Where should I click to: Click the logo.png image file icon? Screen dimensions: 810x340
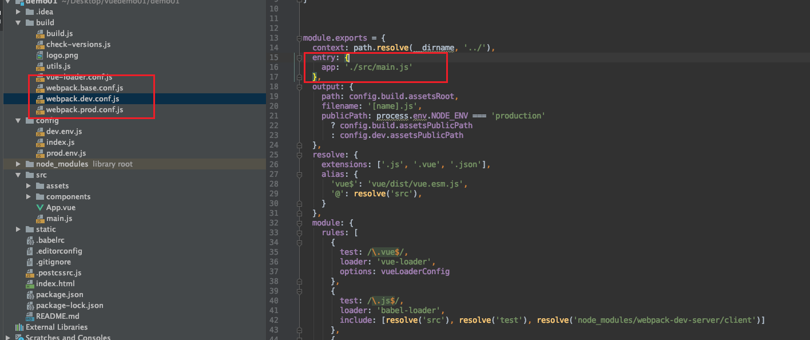(x=40, y=56)
